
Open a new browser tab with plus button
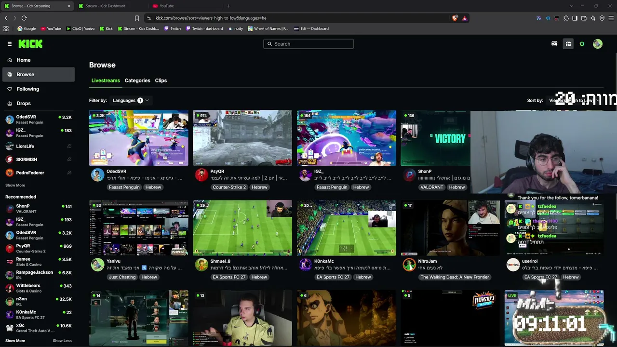(228, 6)
